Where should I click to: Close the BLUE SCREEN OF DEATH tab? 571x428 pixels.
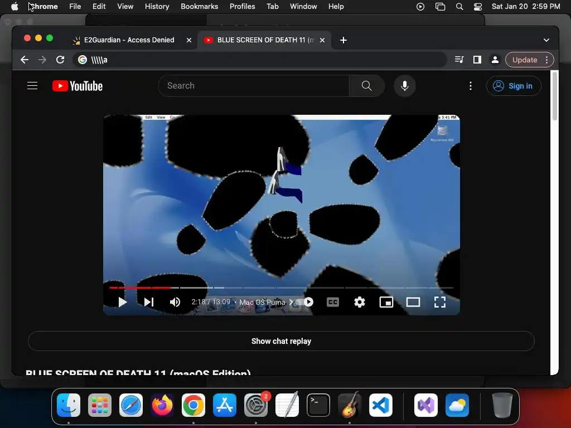coord(322,40)
